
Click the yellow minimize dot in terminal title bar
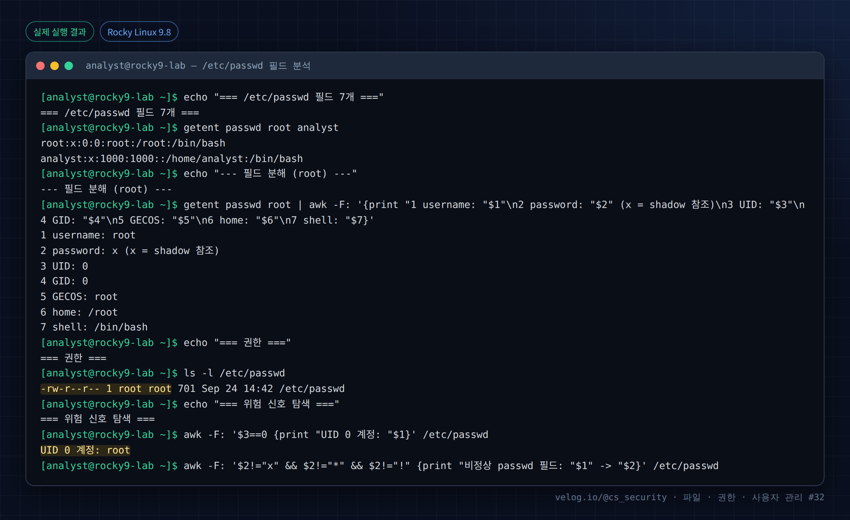55,66
